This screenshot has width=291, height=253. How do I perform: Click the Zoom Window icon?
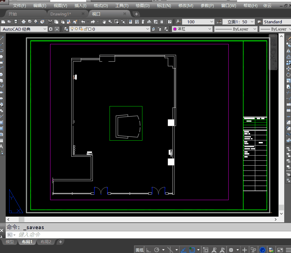pos(117,22)
